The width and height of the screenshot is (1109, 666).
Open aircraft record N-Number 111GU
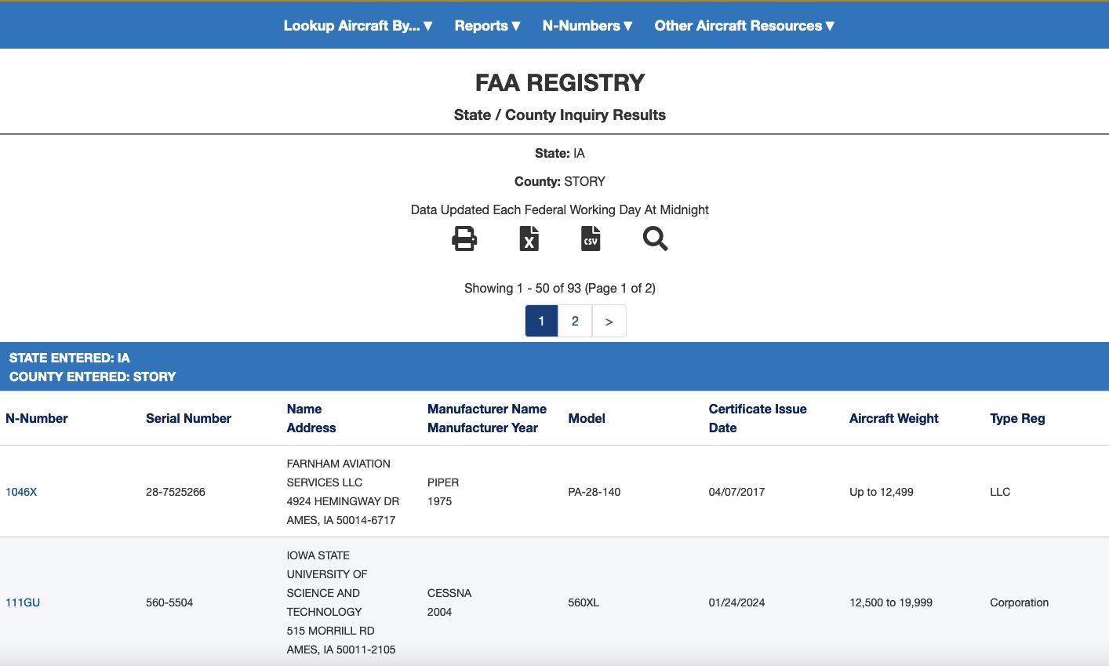23,602
